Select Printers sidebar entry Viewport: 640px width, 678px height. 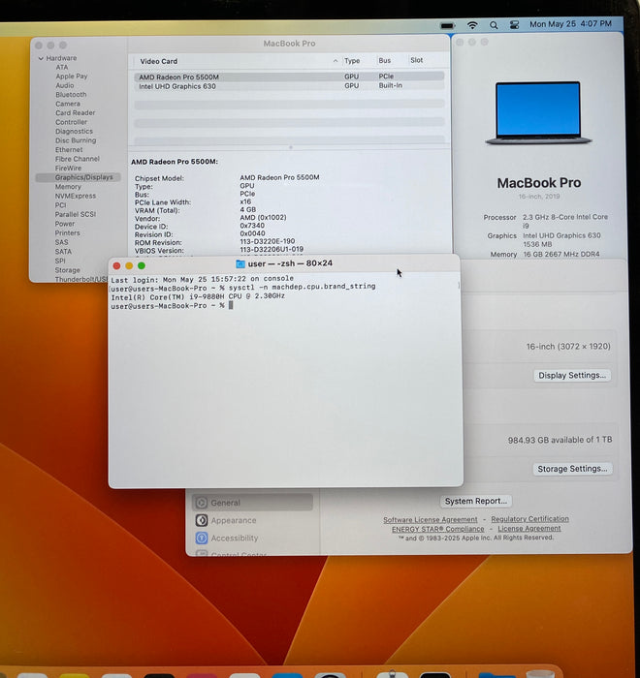(x=68, y=233)
